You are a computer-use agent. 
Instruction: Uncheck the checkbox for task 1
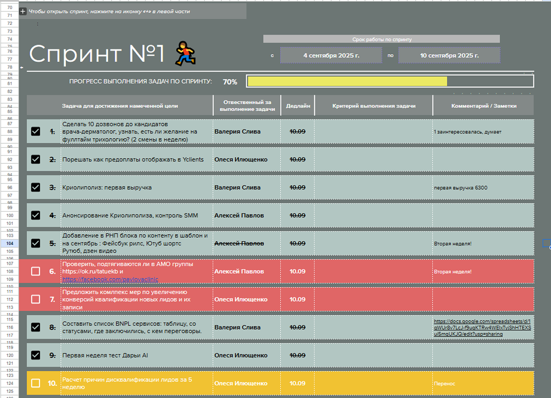[x=35, y=132]
